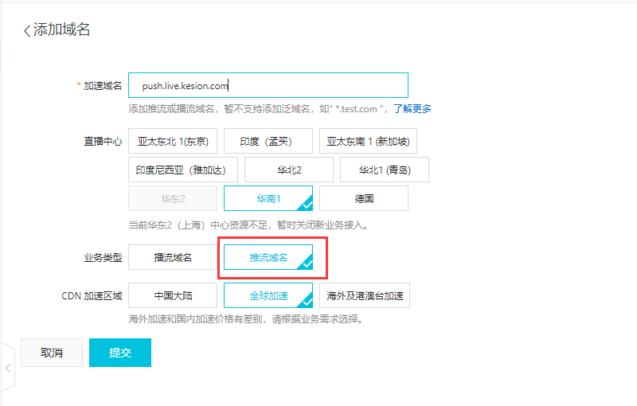This screenshot has width=637, height=406.
Task: Click the 取消 button
Action: [x=52, y=353]
